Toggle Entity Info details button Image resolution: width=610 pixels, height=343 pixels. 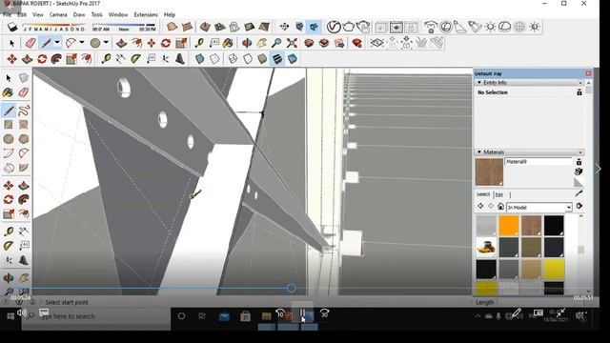pyautogui.click(x=579, y=92)
